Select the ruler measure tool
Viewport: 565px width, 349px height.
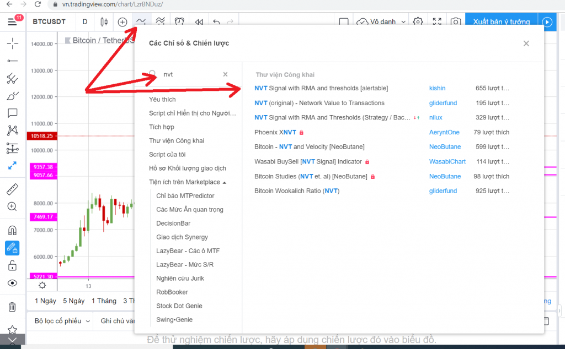(x=12, y=189)
